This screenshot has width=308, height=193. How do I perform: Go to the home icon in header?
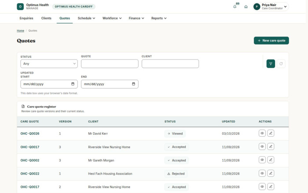click(x=246, y=7)
